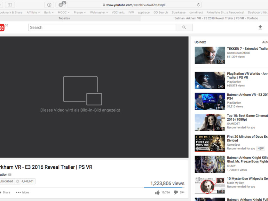Image resolution: width=268 pixels, height=201 pixels.
Task: Click the GameNewsOfficial channel name
Action: pyautogui.click(x=238, y=53)
